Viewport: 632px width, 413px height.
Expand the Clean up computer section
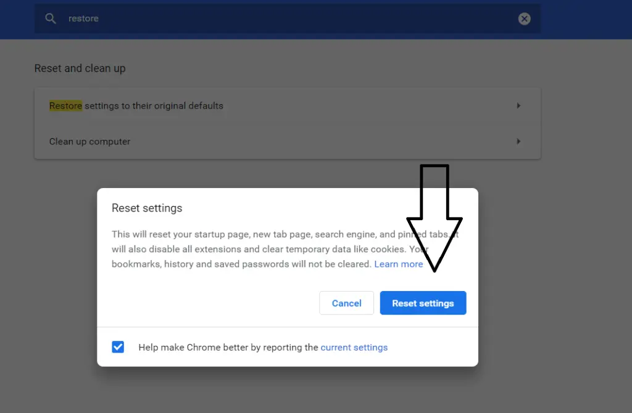click(287, 141)
